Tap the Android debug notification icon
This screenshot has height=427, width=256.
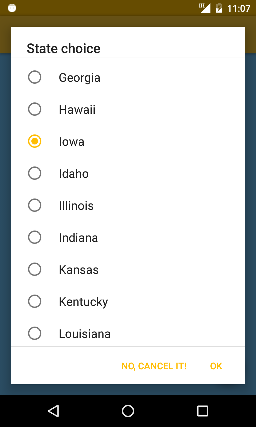[x=12, y=8]
